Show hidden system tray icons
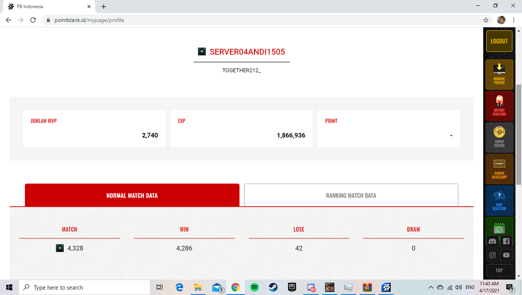Screen dimensions: 522x295 [431, 287]
